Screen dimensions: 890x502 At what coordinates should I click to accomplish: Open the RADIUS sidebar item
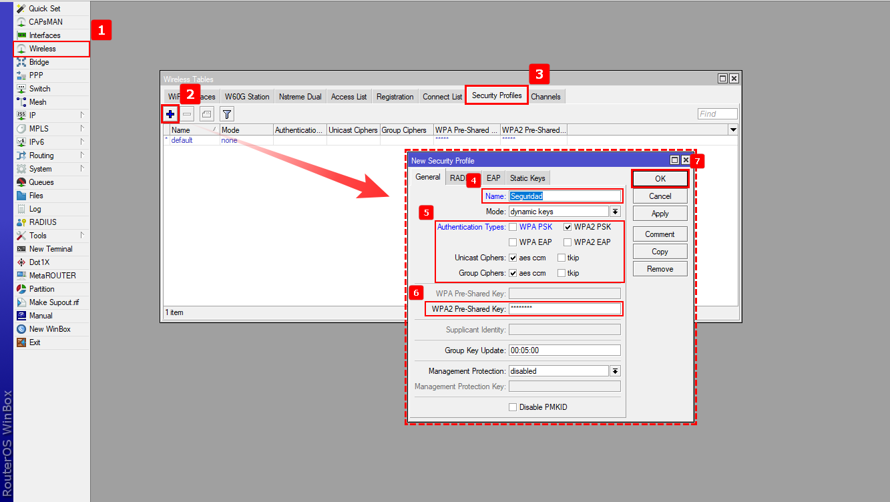tap(43, 222)
